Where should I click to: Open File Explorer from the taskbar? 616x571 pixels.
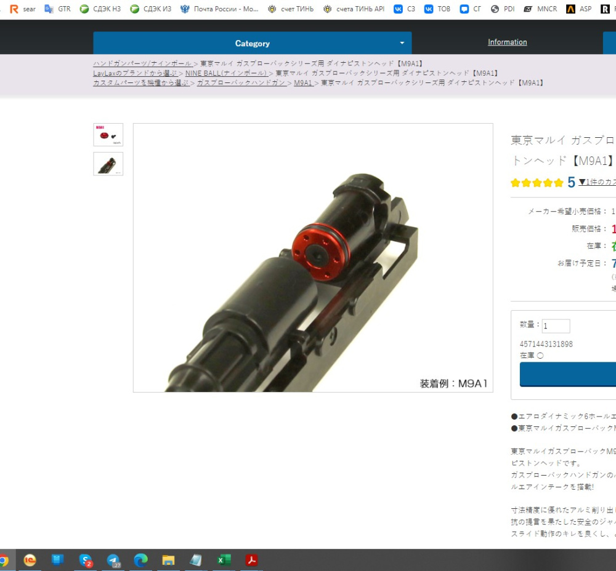point(168,560)
